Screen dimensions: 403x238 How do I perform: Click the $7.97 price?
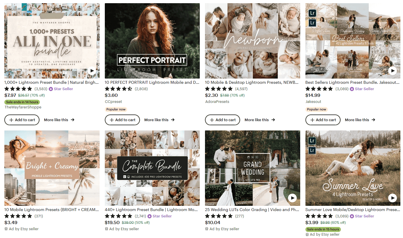point(10,95)
